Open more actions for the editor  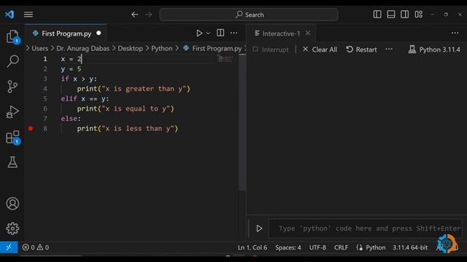tap(233, 33)
